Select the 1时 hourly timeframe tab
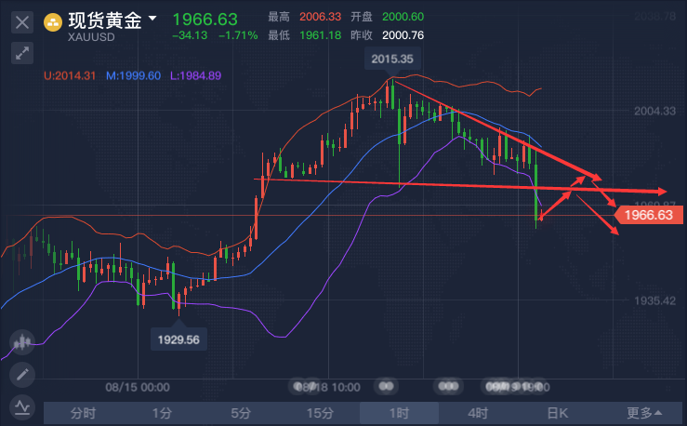The width and height of the screenshot is (687, 426). coord(400,413)
